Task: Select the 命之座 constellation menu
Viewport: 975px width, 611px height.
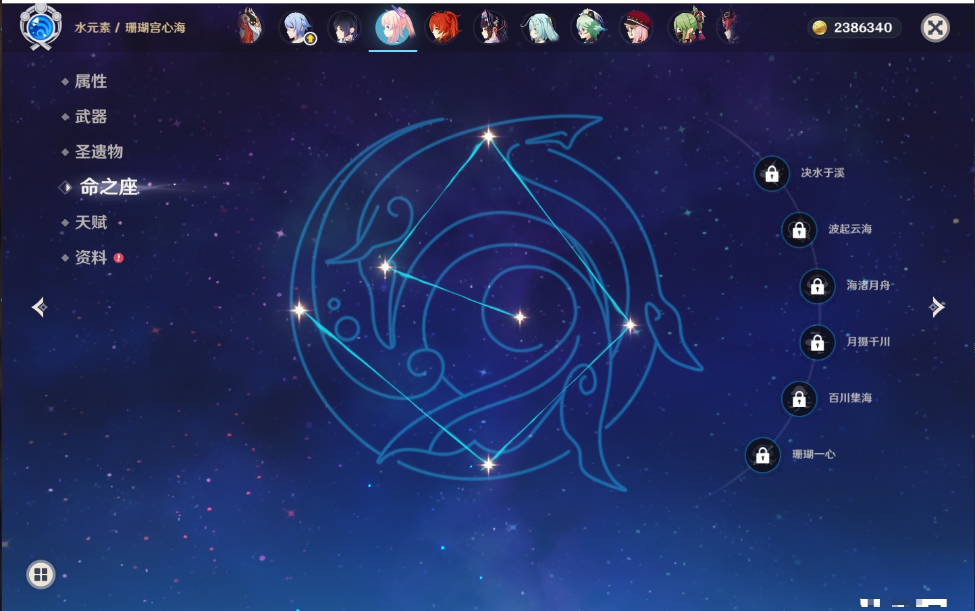Action: pyautogui.click(x=109, y=187)
